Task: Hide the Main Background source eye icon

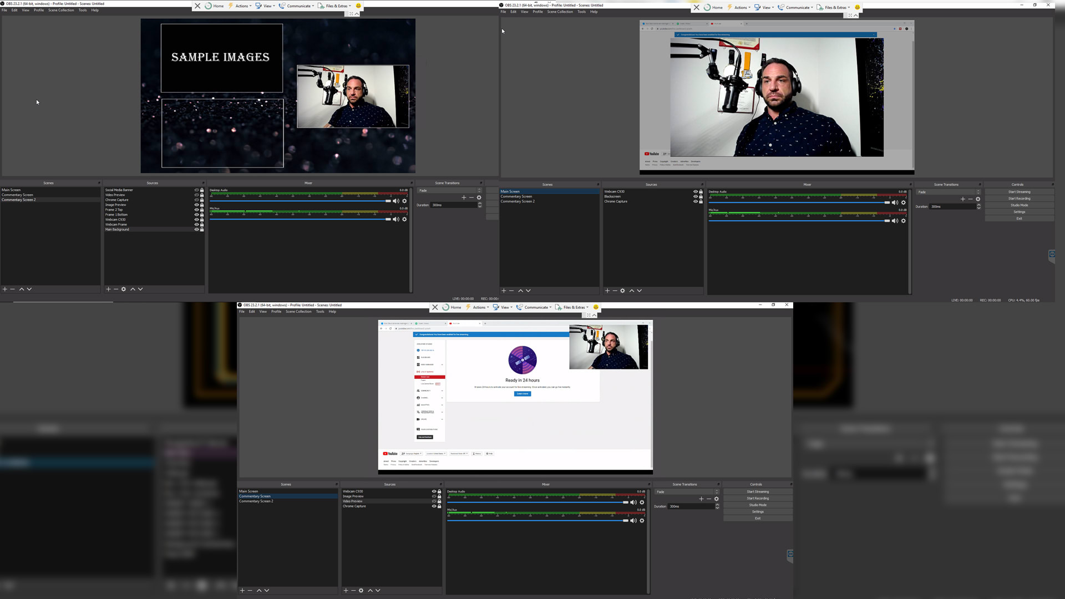Action: pos(196,230)
